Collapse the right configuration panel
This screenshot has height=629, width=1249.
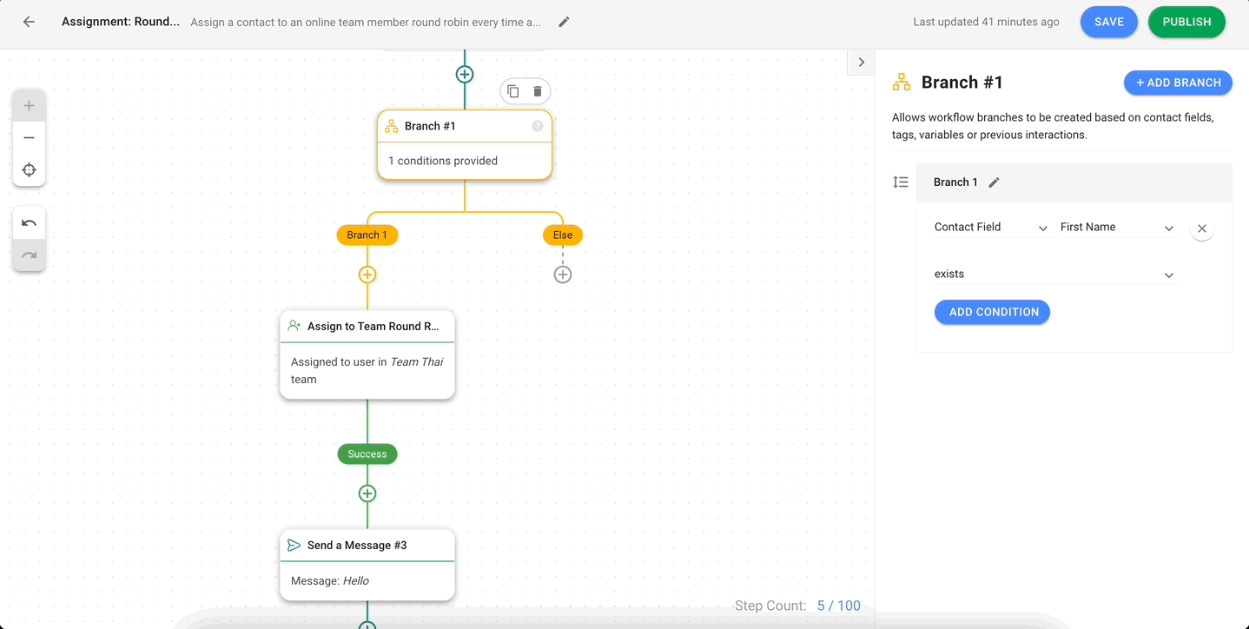[861, 63]
